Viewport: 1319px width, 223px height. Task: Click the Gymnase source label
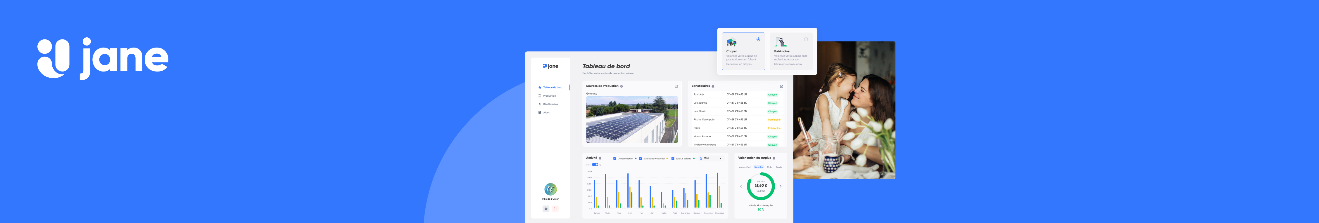[591, 94]
